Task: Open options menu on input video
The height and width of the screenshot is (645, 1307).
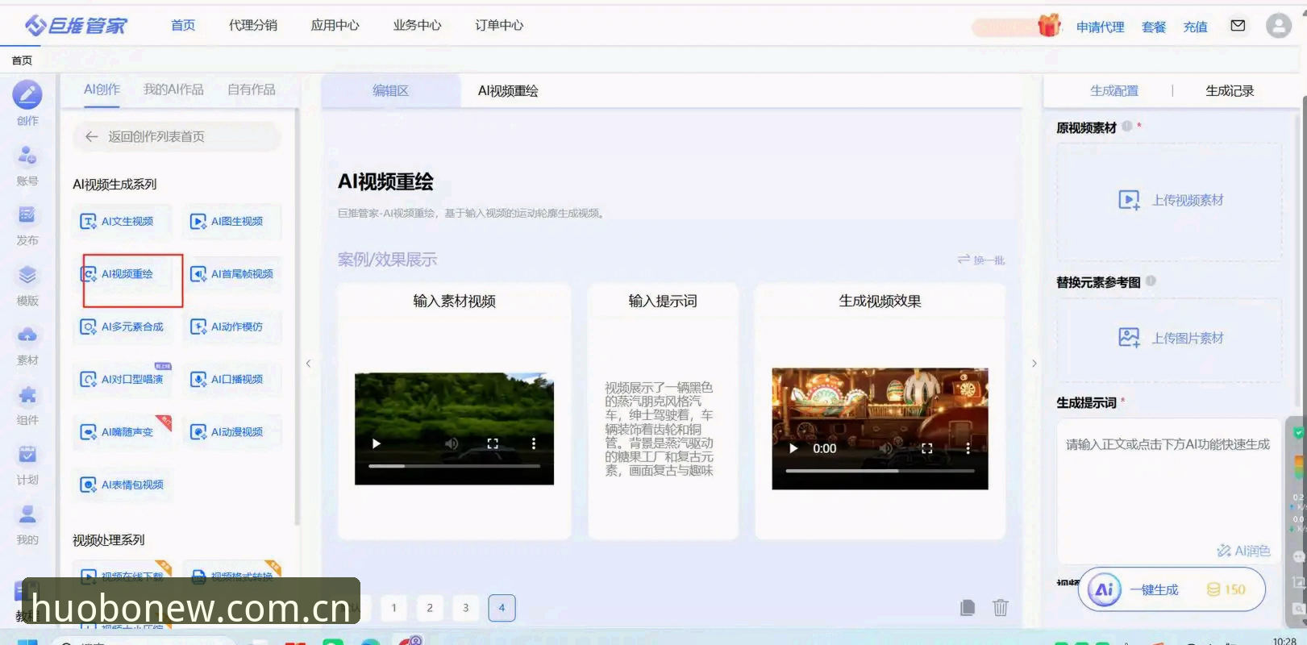Action: [x=533, y=443]
